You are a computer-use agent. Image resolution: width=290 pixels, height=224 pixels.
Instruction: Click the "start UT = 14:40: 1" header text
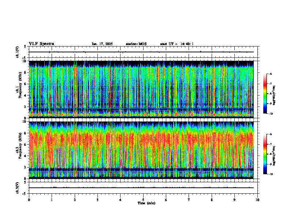(177, 44)
